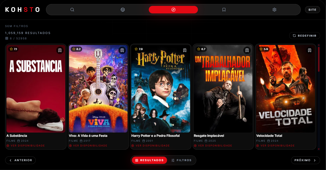Check availability for A Substância
Image resolution: width=326 pixels, height=170 pixels.
[26, 146]
